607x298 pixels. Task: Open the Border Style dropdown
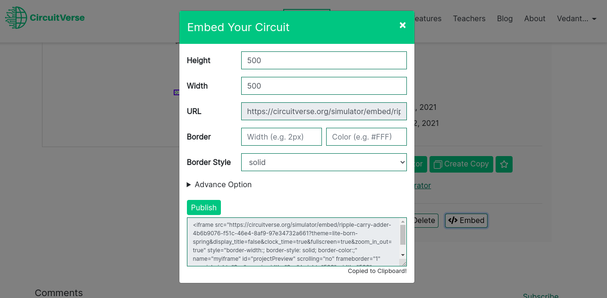click(x=324, y=162)
